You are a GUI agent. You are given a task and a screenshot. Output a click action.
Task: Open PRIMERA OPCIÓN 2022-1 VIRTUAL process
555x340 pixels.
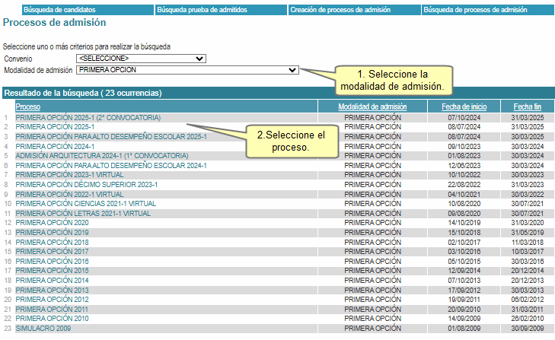point(69,194)
